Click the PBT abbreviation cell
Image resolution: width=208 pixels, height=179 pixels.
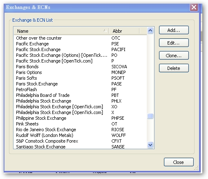click(115, 95)
